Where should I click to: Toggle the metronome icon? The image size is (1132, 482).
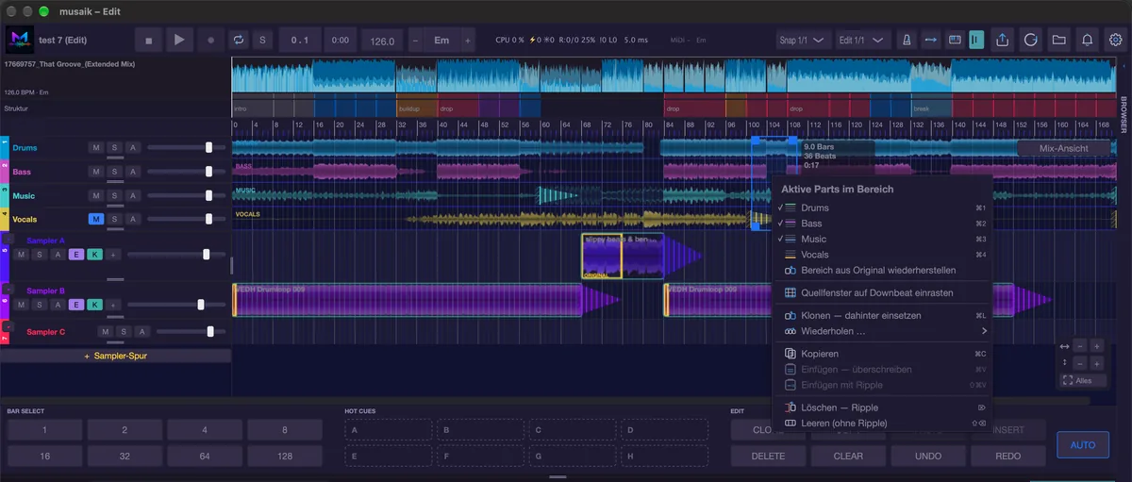tap(907, 41)
